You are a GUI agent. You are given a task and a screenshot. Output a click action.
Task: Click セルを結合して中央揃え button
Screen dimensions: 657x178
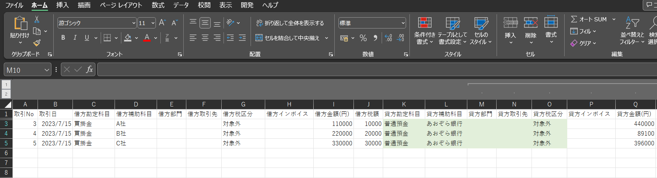click(288, 38)
